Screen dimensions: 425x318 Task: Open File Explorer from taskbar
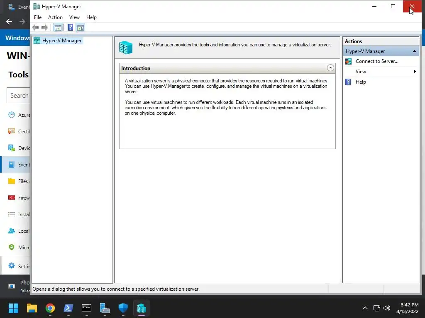coord(32,308)
